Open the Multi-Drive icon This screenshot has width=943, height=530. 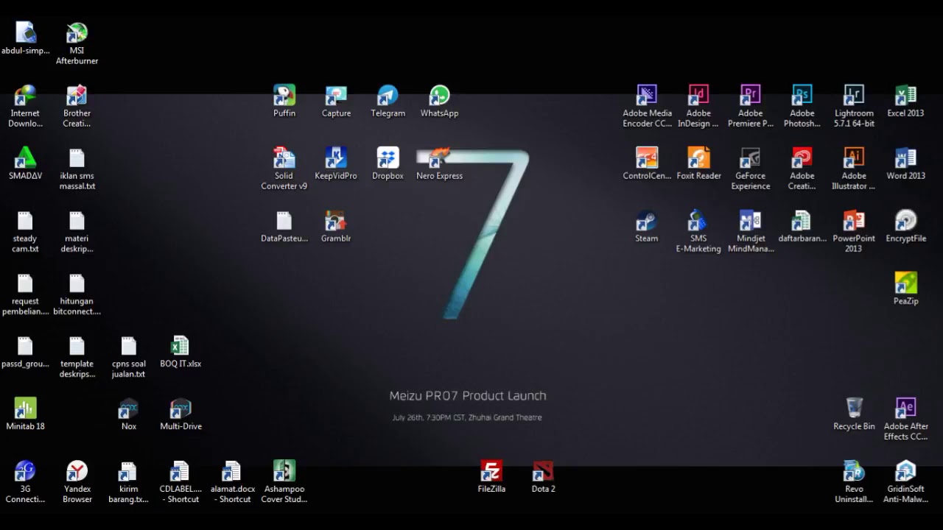tap(180, 409)
